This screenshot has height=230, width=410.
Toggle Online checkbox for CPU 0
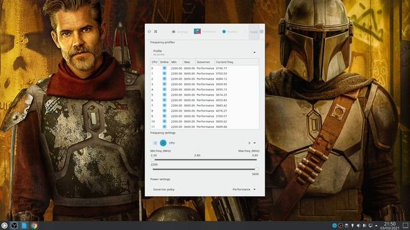click(x=165, y=68)
